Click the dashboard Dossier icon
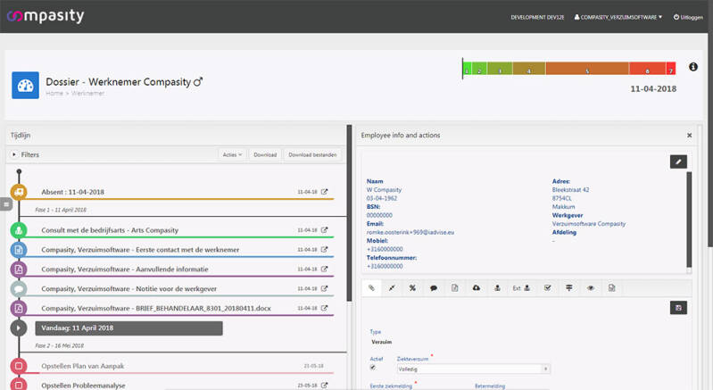 25,85
